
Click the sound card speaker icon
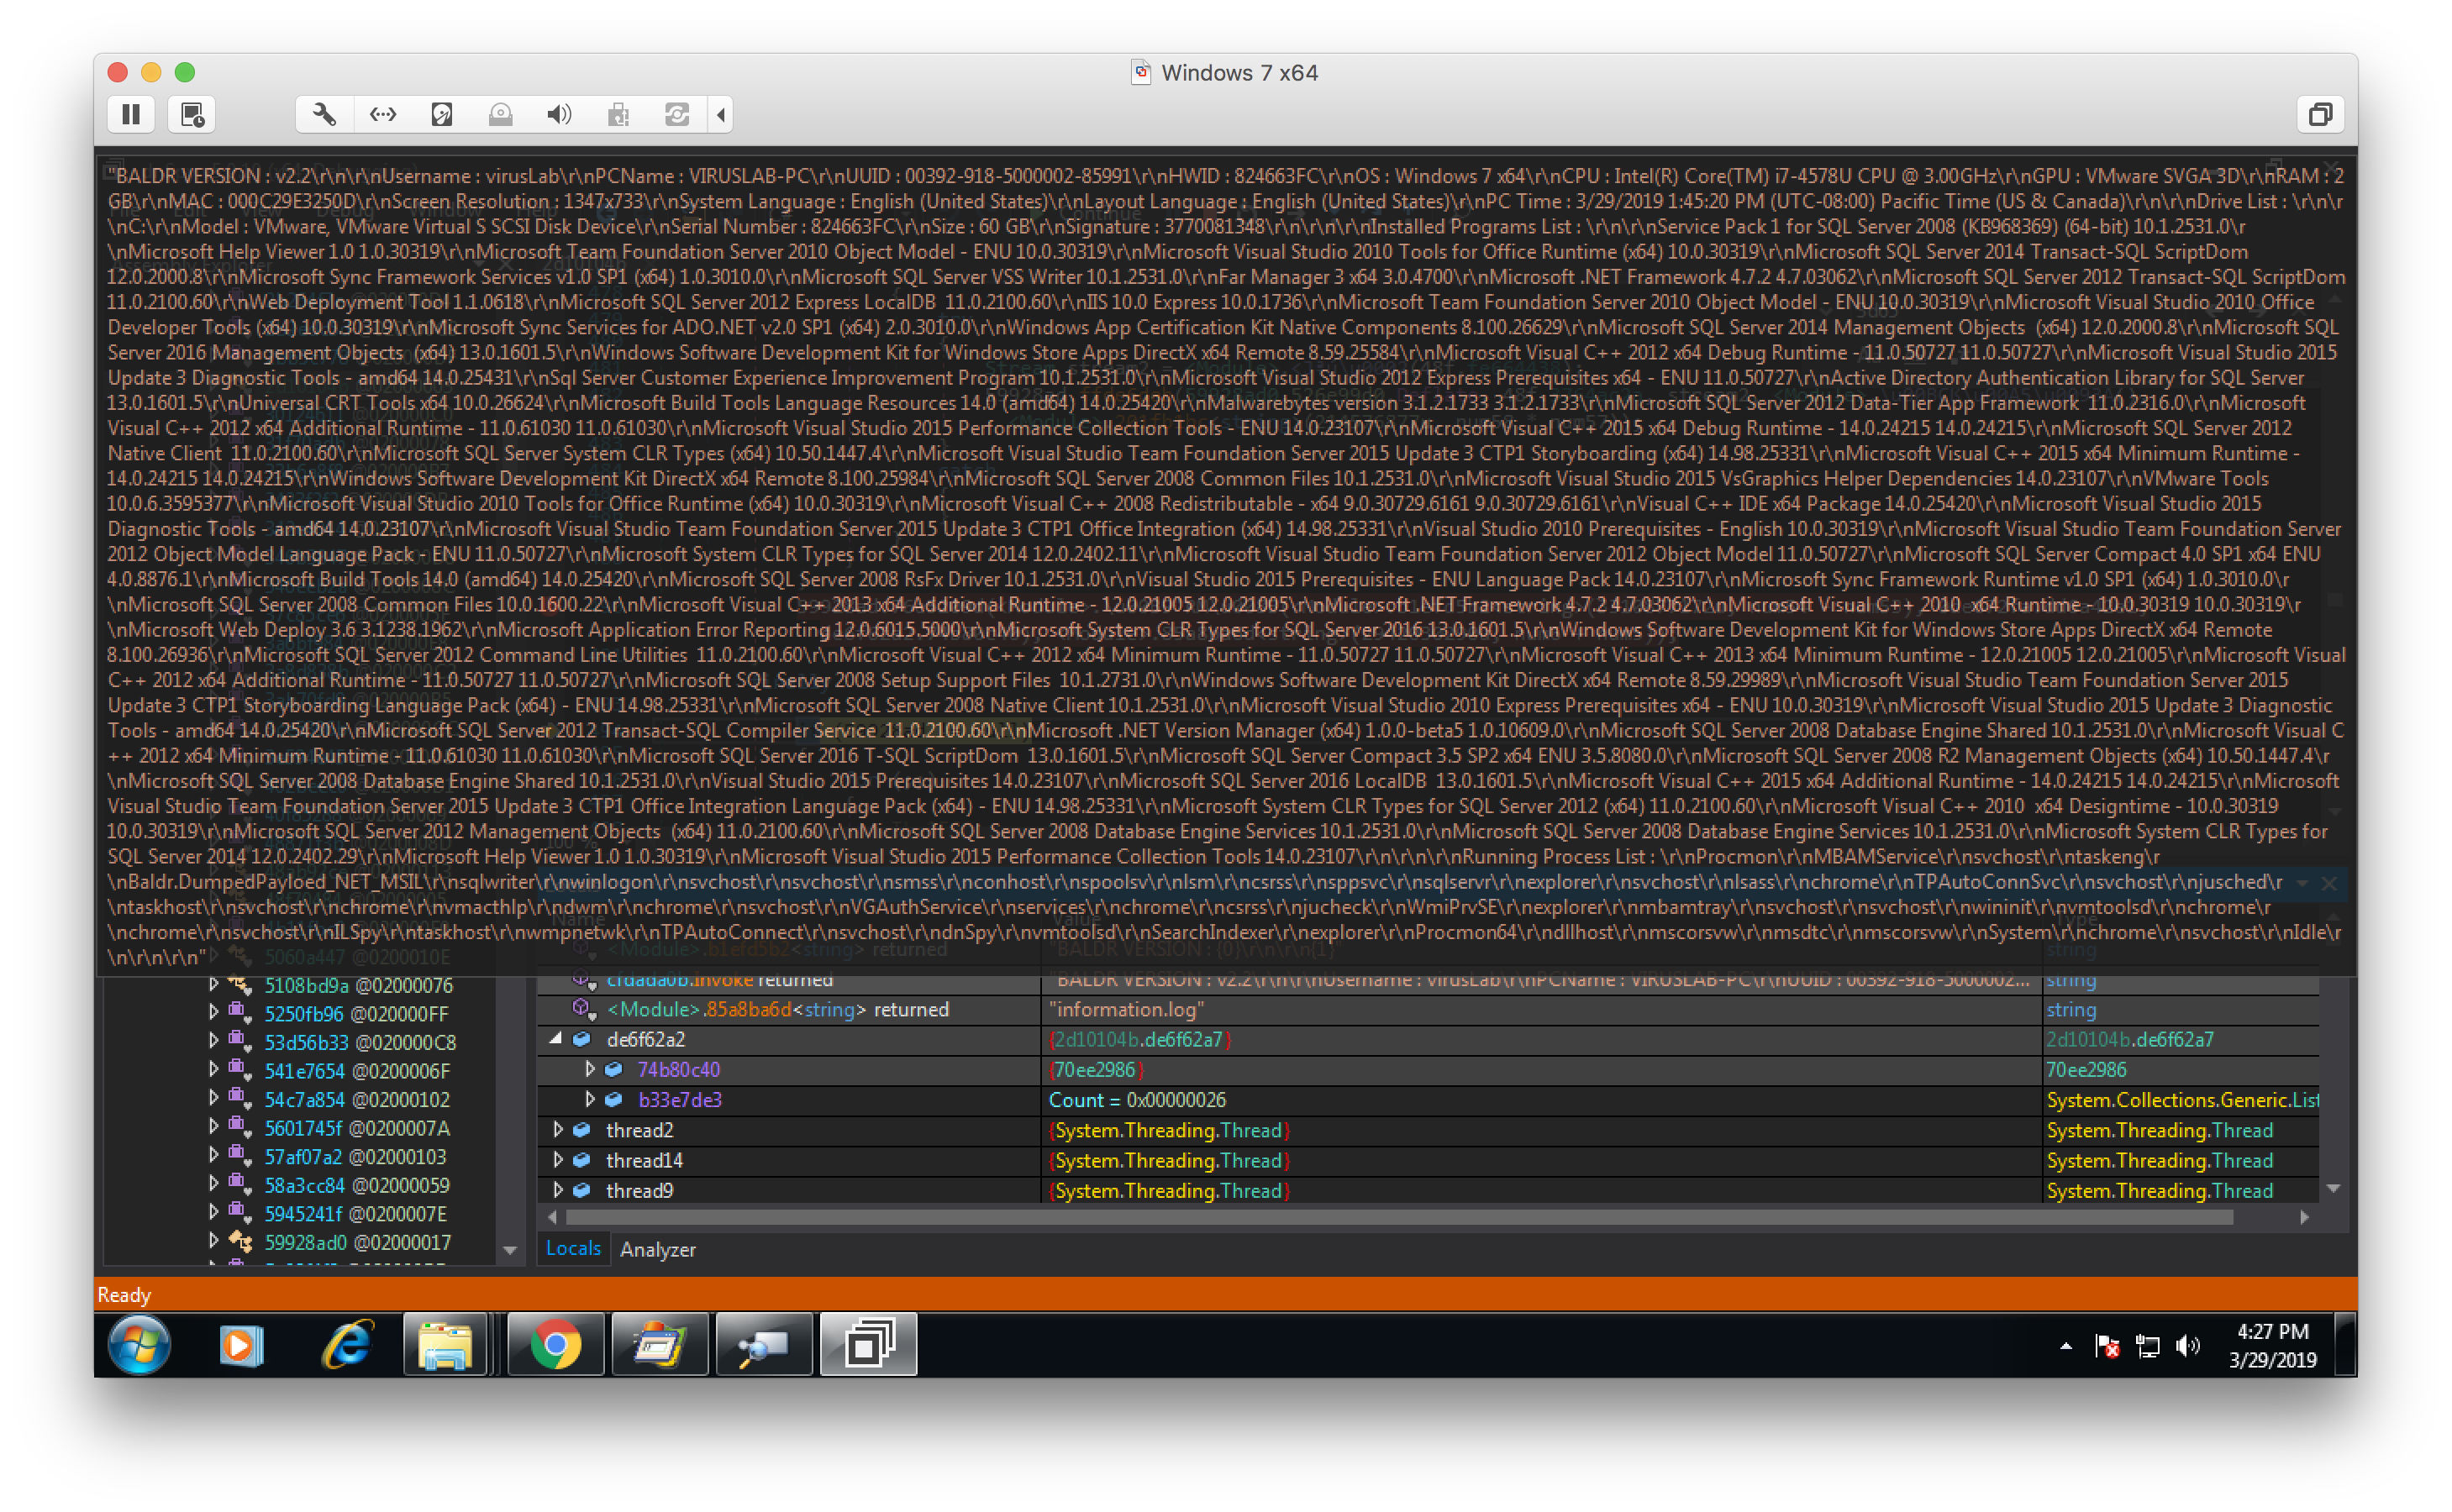point(560,114)
